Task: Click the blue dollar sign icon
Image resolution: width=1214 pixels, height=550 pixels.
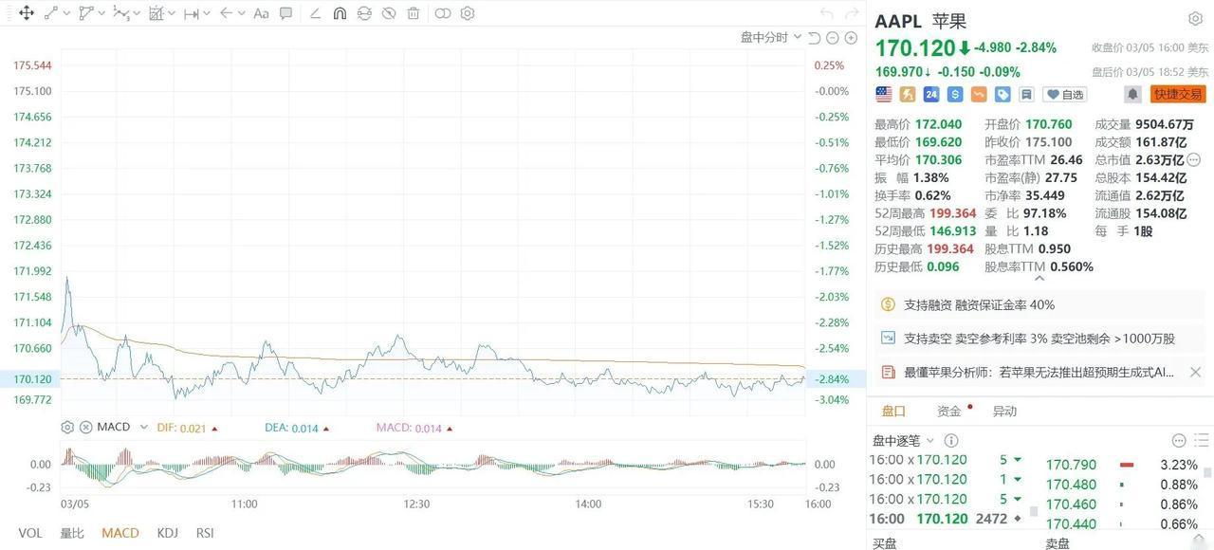Action: tap(955, 94)
